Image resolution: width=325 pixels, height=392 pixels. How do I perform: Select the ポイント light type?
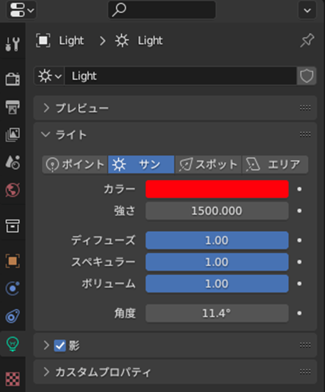75,164
